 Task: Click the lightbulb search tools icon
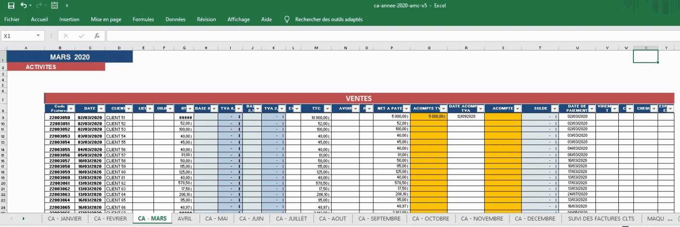[x=287, y=19]
